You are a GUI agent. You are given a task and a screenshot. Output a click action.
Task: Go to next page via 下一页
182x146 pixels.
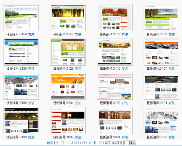(x=98, y=143)
